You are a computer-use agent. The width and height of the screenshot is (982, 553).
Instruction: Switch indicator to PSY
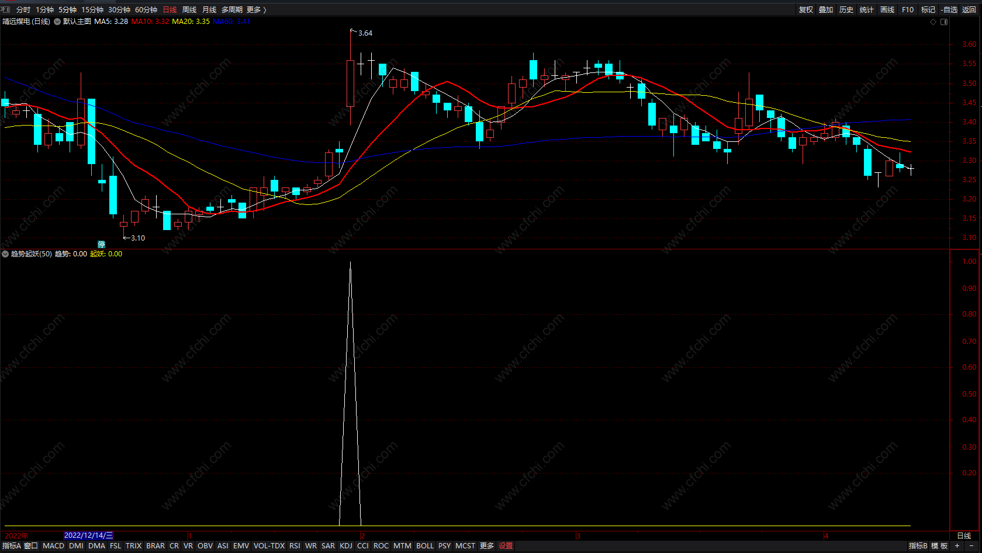[x=445, y=546]
